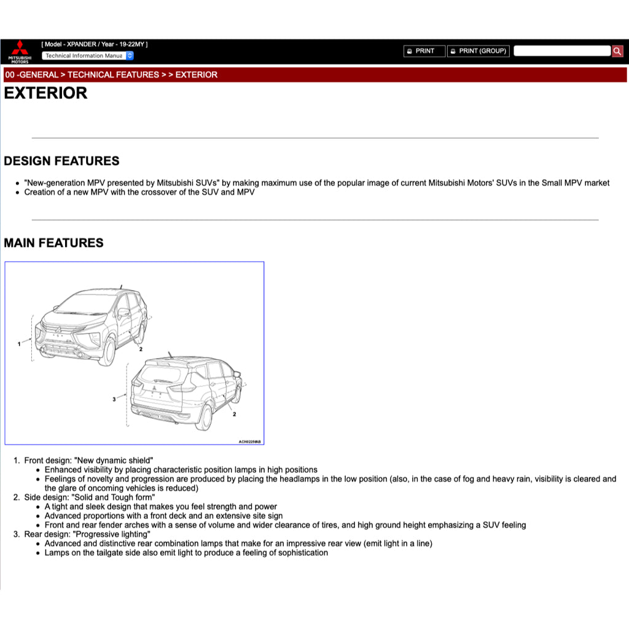Click the PRINT button
Image resolution: width=629 pixels, height=629 pixels.
pyautogui.click(x=424, y=50)
